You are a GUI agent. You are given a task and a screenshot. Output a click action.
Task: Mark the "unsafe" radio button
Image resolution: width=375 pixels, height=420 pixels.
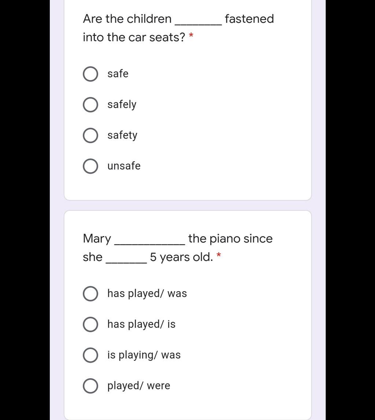tap(90, 166)
